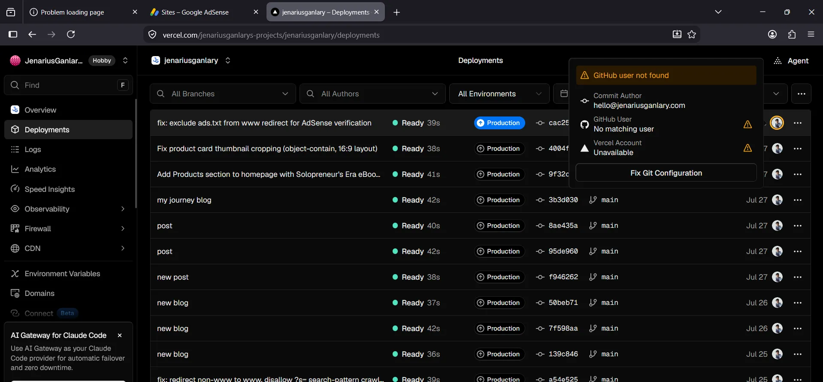
Task: Open the jenariusganlary project switcher
Action: pyautogui.click(x=228, y=60)
